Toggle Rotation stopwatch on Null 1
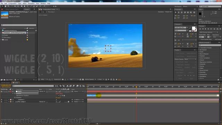 [x=15, y=98]
